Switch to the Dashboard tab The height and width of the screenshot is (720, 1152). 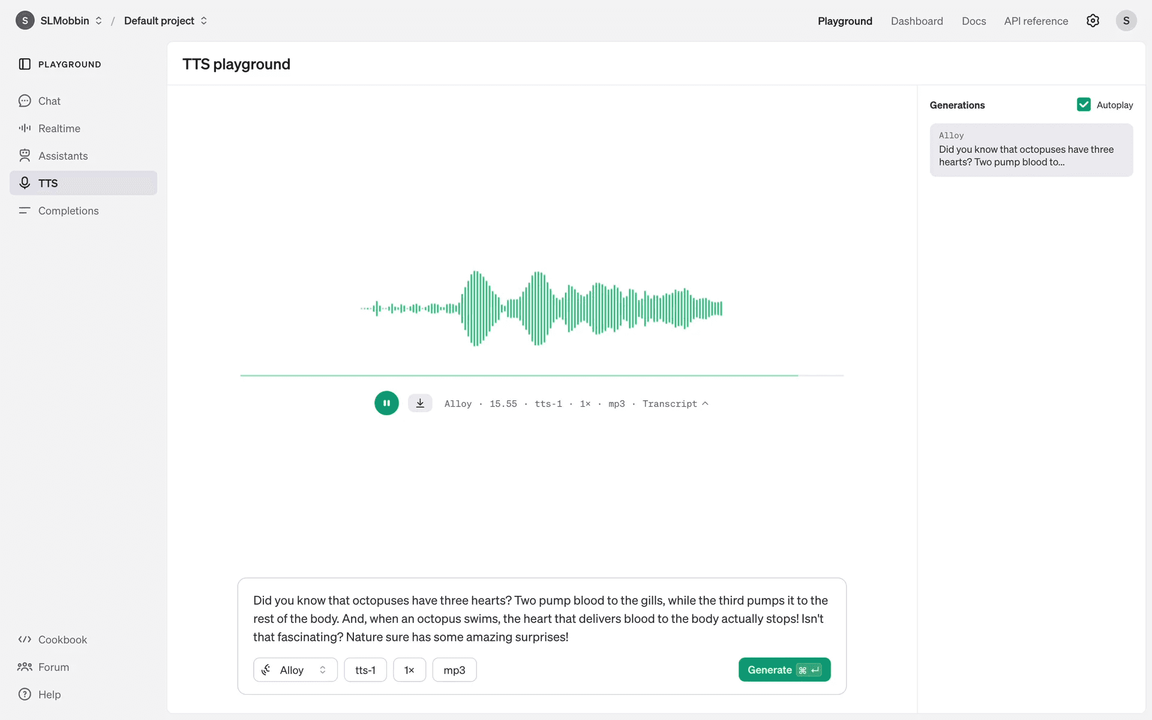(917, 21)
